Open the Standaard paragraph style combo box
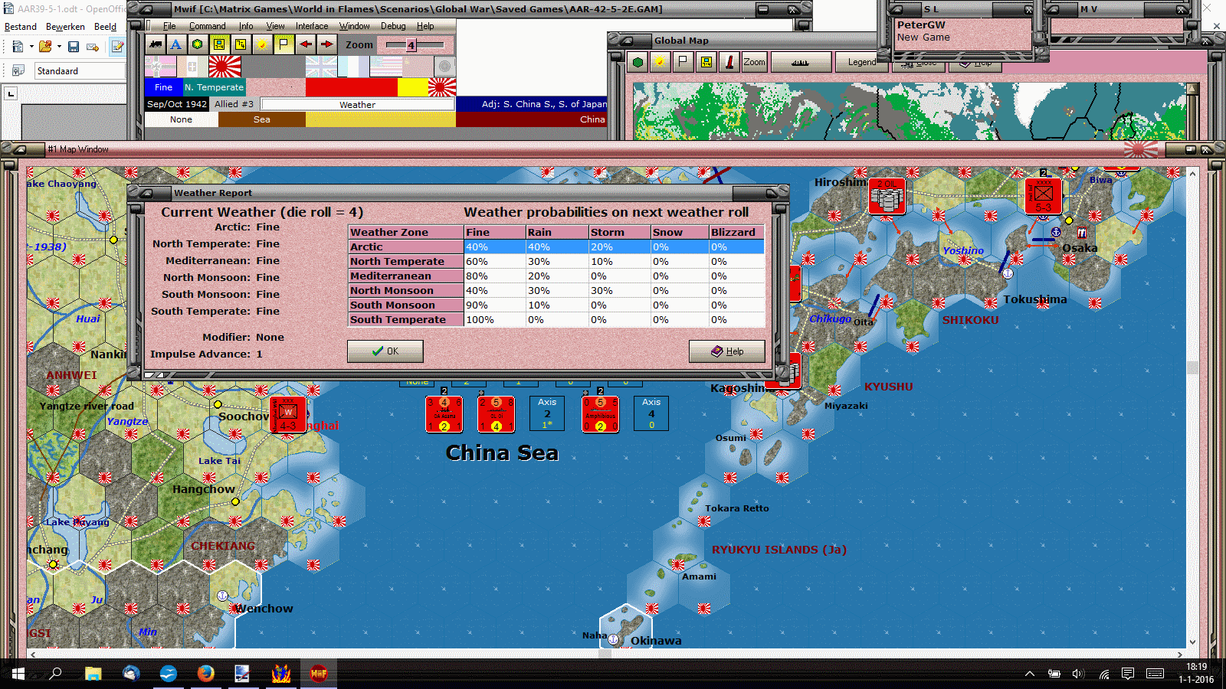Screen dimensions: 1226x689 [x=80, y=71]
